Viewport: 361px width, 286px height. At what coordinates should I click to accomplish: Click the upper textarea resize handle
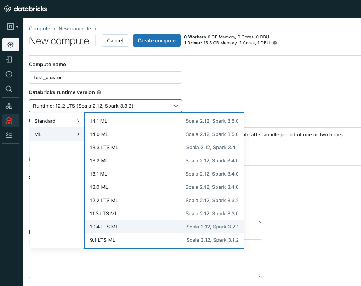(260, 221)
